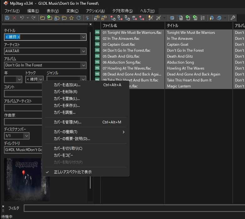Open the Undo history dropdown arrow
Image resolution: width=245 pixels, height=219 pixels.
tap(28, 18)
